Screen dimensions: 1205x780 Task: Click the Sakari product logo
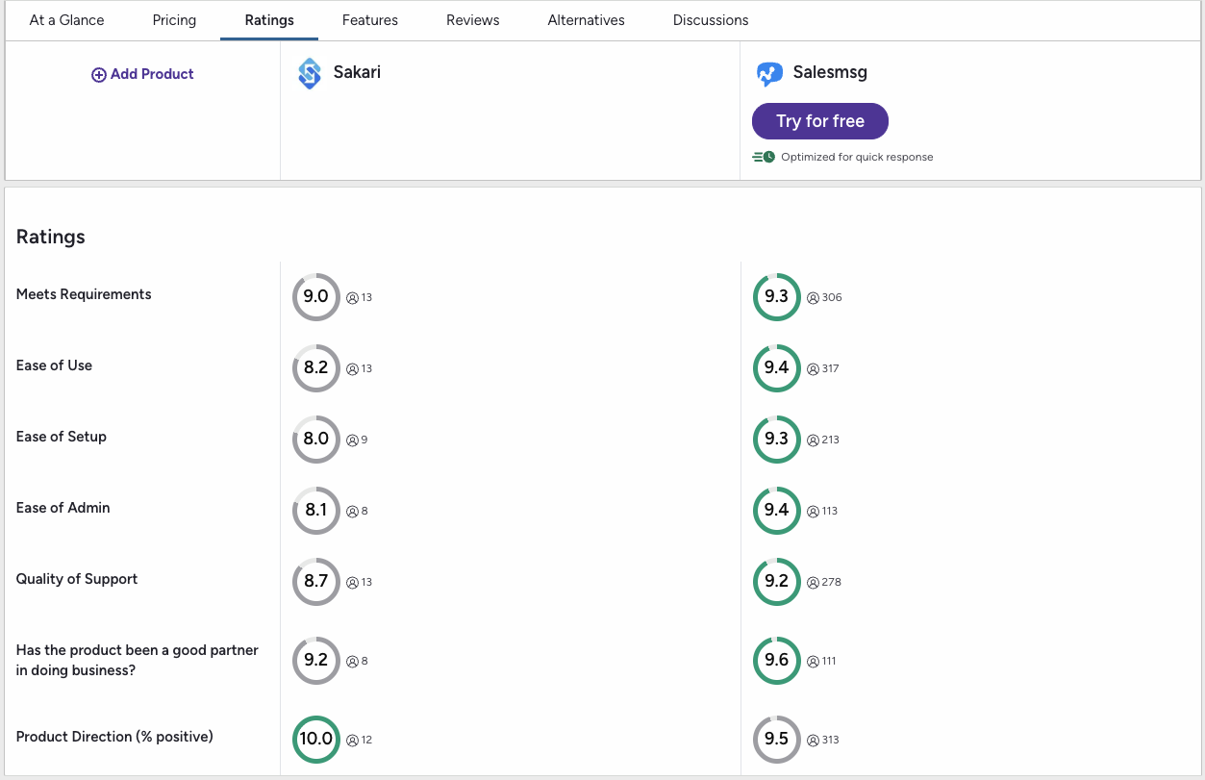point(310,73)
